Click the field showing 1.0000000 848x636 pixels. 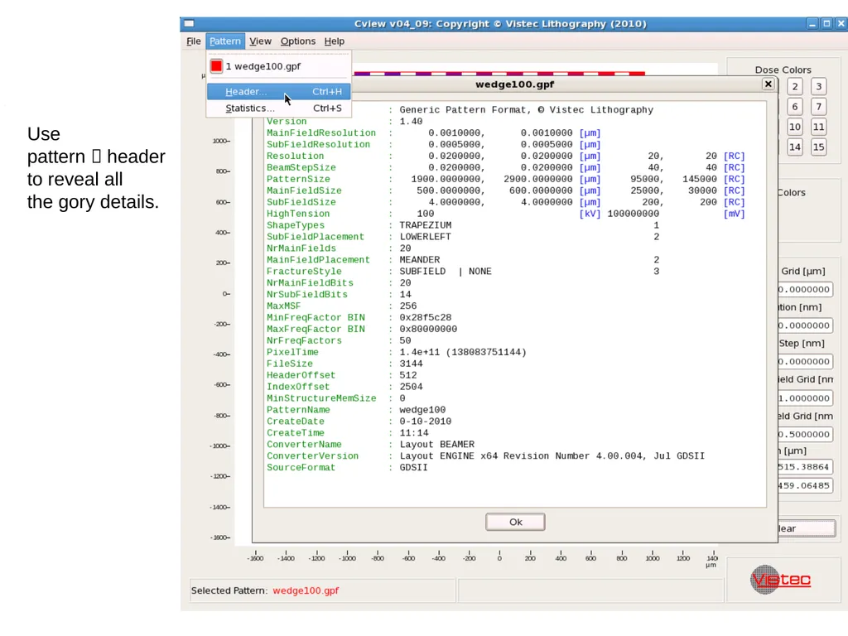pos(805,398)
